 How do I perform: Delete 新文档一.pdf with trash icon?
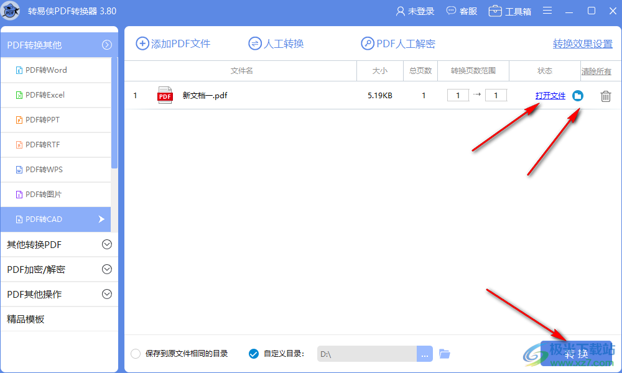[x=605, y=96]
